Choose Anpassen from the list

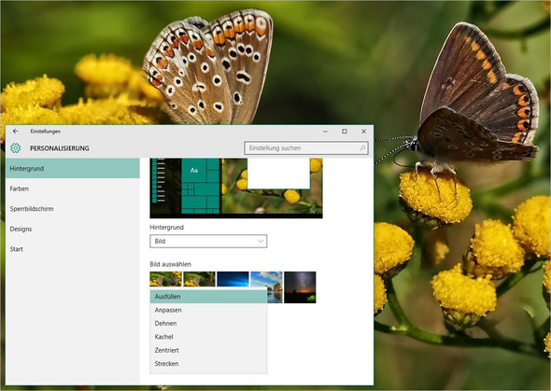pos(208,310)
